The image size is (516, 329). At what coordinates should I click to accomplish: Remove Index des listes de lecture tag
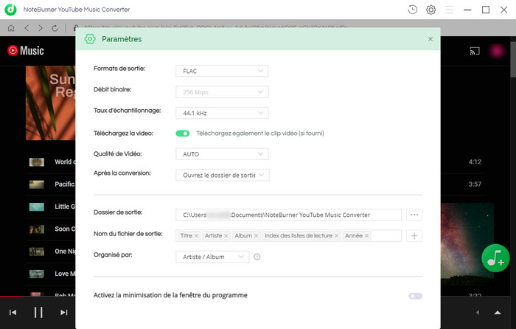click(x=336, y=236)
